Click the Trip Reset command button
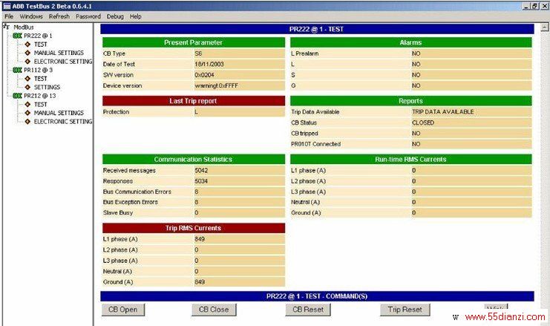550x326 pixels. click(405, 310)
